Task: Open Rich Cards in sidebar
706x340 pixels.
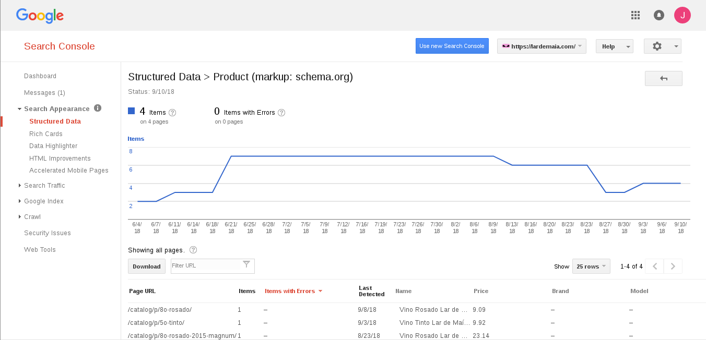Action: coord(46,134)
